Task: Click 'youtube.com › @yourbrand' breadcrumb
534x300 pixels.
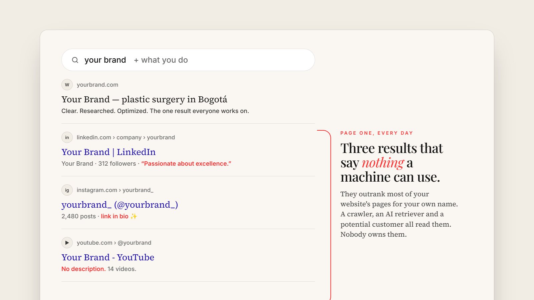Action: 114,243
